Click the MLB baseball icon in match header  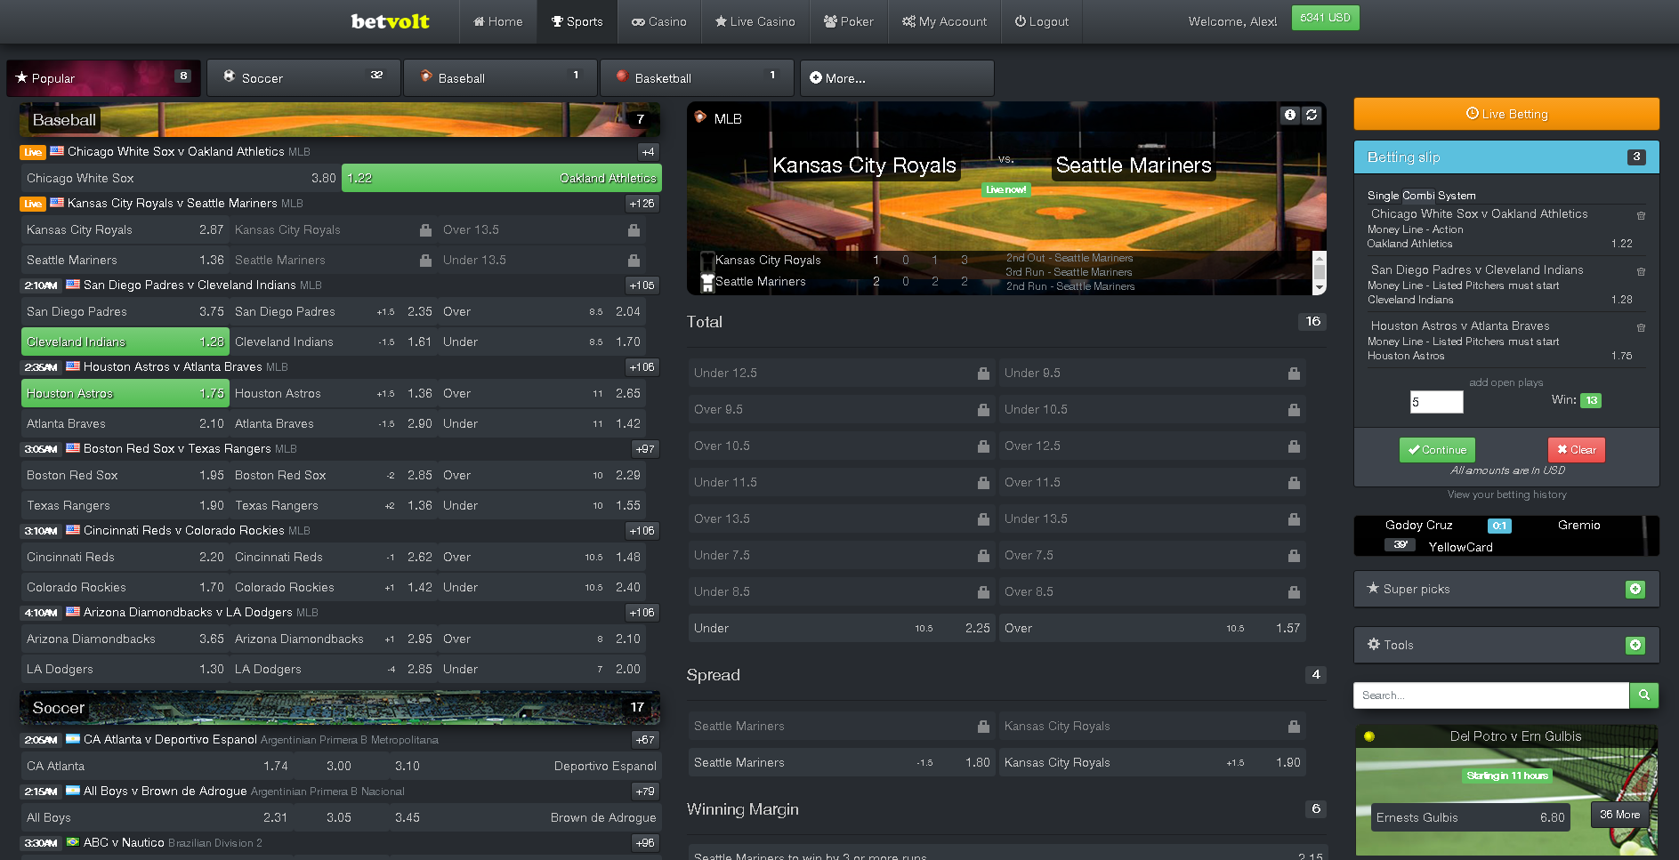tap(700, 117)
